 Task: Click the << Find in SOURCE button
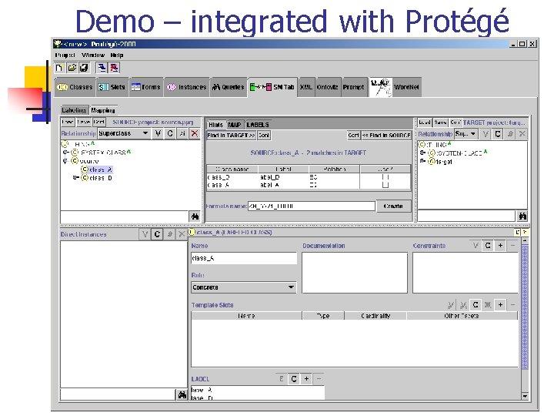point(386,136)
